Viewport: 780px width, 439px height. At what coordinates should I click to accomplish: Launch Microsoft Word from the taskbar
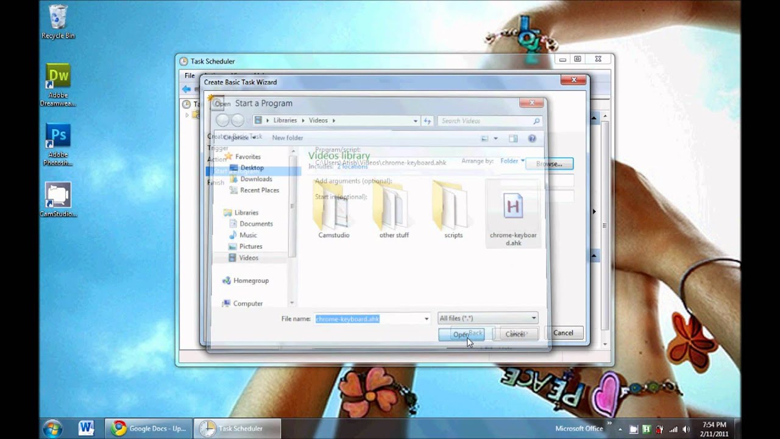pyautogui.click(x=87, y=428)
